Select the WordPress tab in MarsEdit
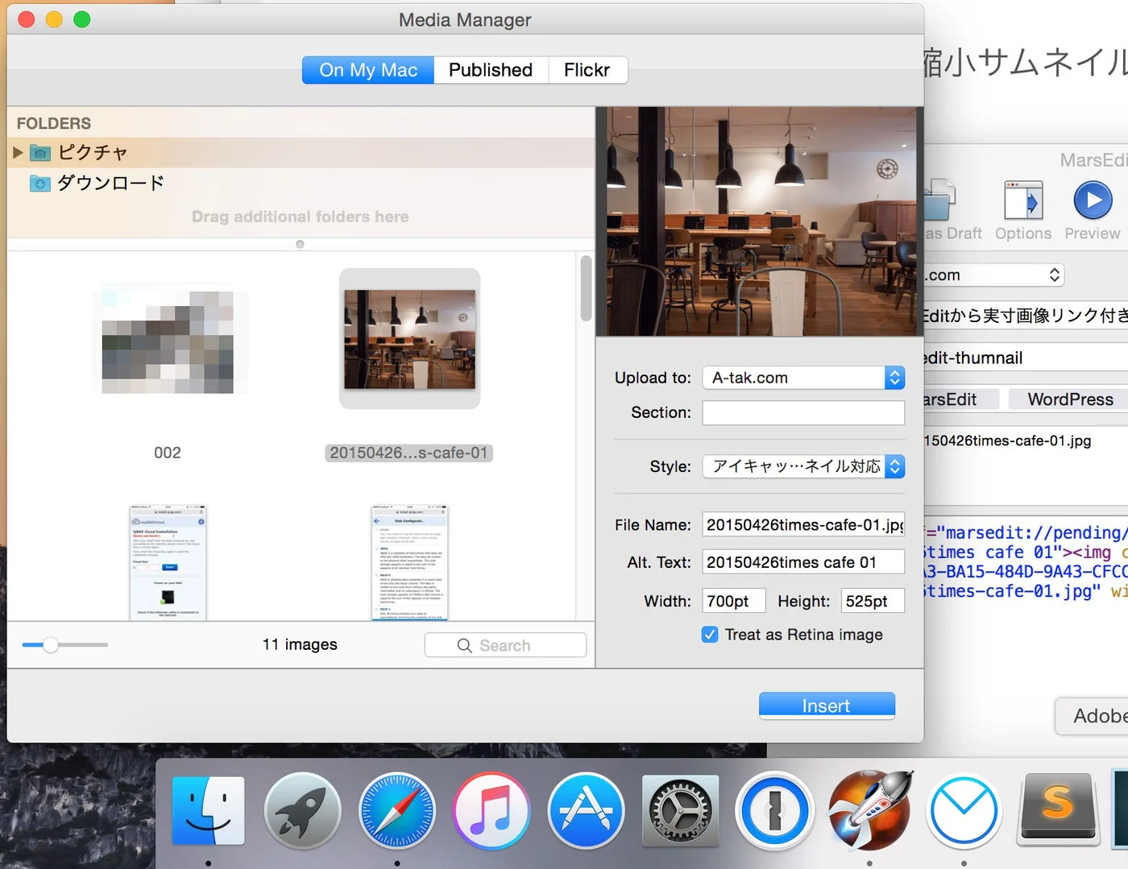Screen dimensions: 1128x869 1070,399
